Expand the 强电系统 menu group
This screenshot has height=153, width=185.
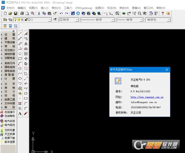pos(8,67)
